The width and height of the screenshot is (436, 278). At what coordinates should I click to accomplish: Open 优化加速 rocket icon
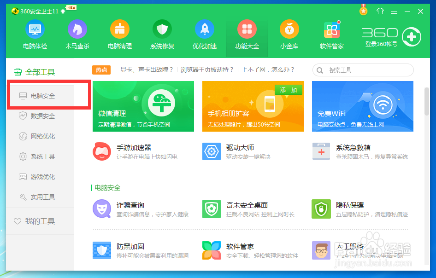[205, 29]
